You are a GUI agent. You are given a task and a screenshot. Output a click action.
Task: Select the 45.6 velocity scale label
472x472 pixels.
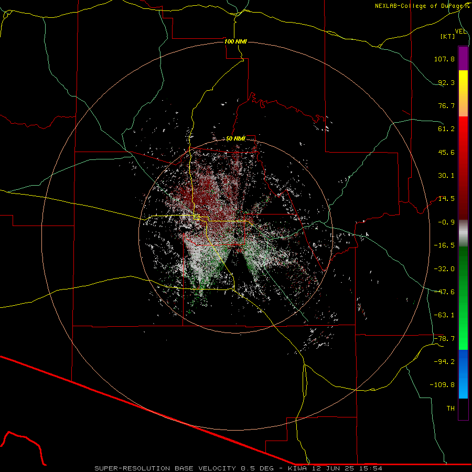(x=446, y=152)
